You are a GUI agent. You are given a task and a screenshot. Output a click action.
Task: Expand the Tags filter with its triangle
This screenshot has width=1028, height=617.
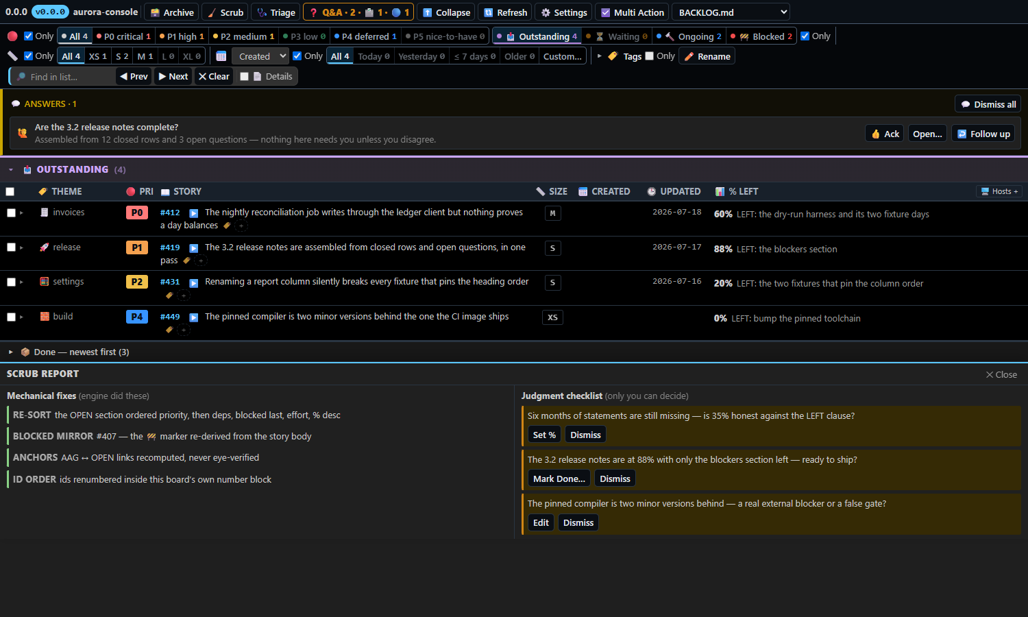(600, 56)
